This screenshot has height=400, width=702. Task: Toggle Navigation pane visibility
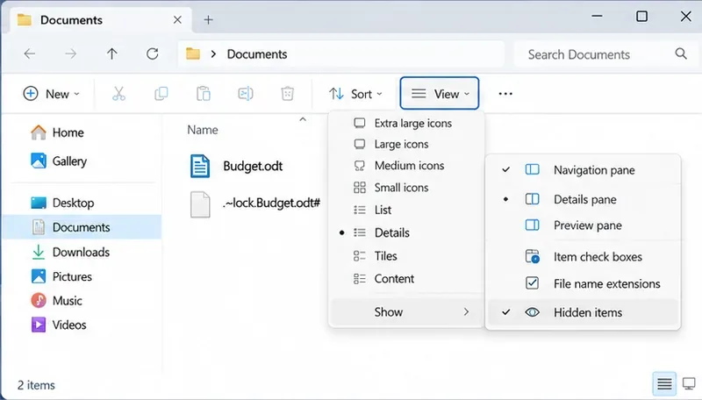coord(583,170)
